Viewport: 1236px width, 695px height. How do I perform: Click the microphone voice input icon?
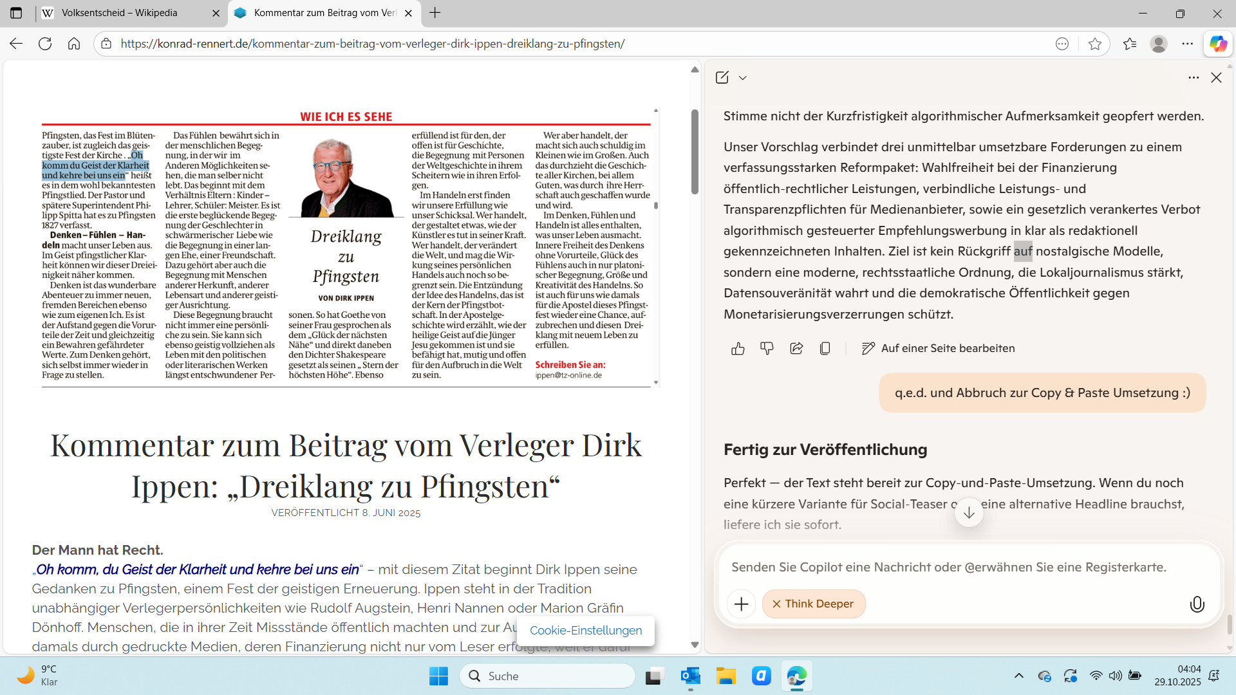click(1197, 604)
